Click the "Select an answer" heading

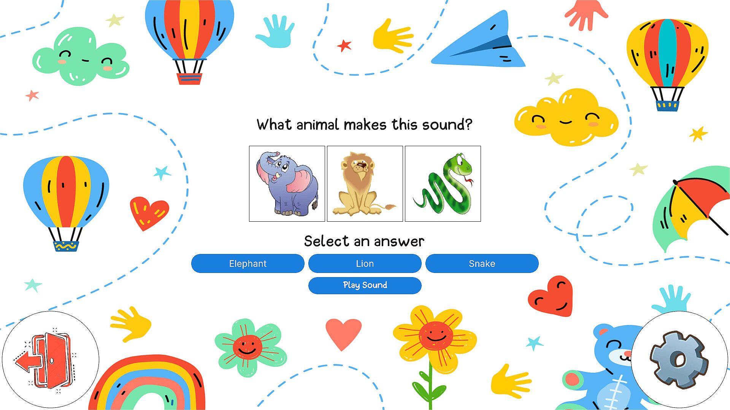pyautogui.click(x=364, y=241)
